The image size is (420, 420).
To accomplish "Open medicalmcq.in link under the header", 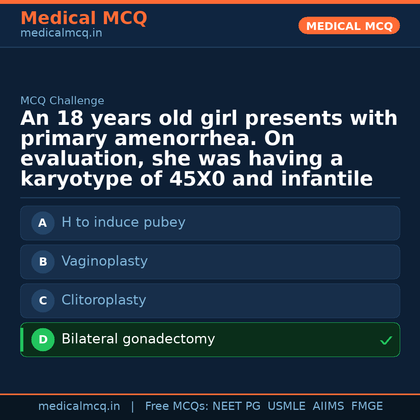I will 61,33.
